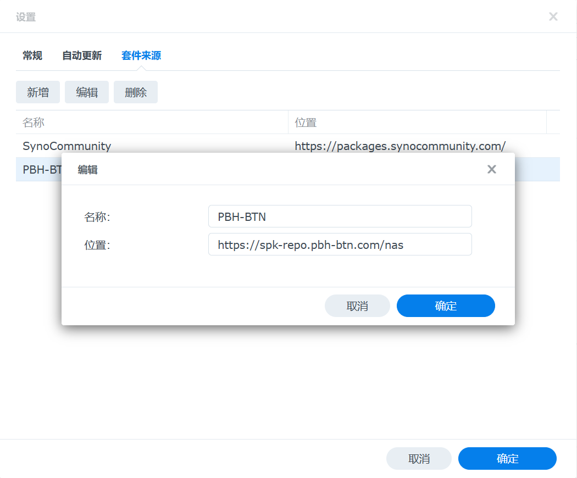Click the 位置 field with spk-repo URL
This screenshot has width=577, height=478.
point(340,244)
